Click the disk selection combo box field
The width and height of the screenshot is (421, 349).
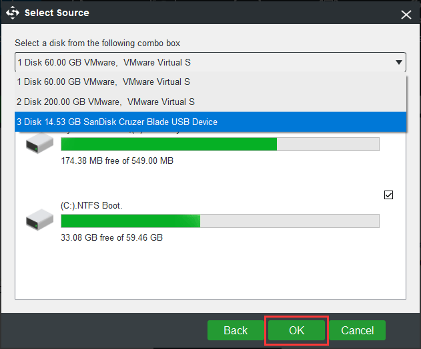pos(200,63)
